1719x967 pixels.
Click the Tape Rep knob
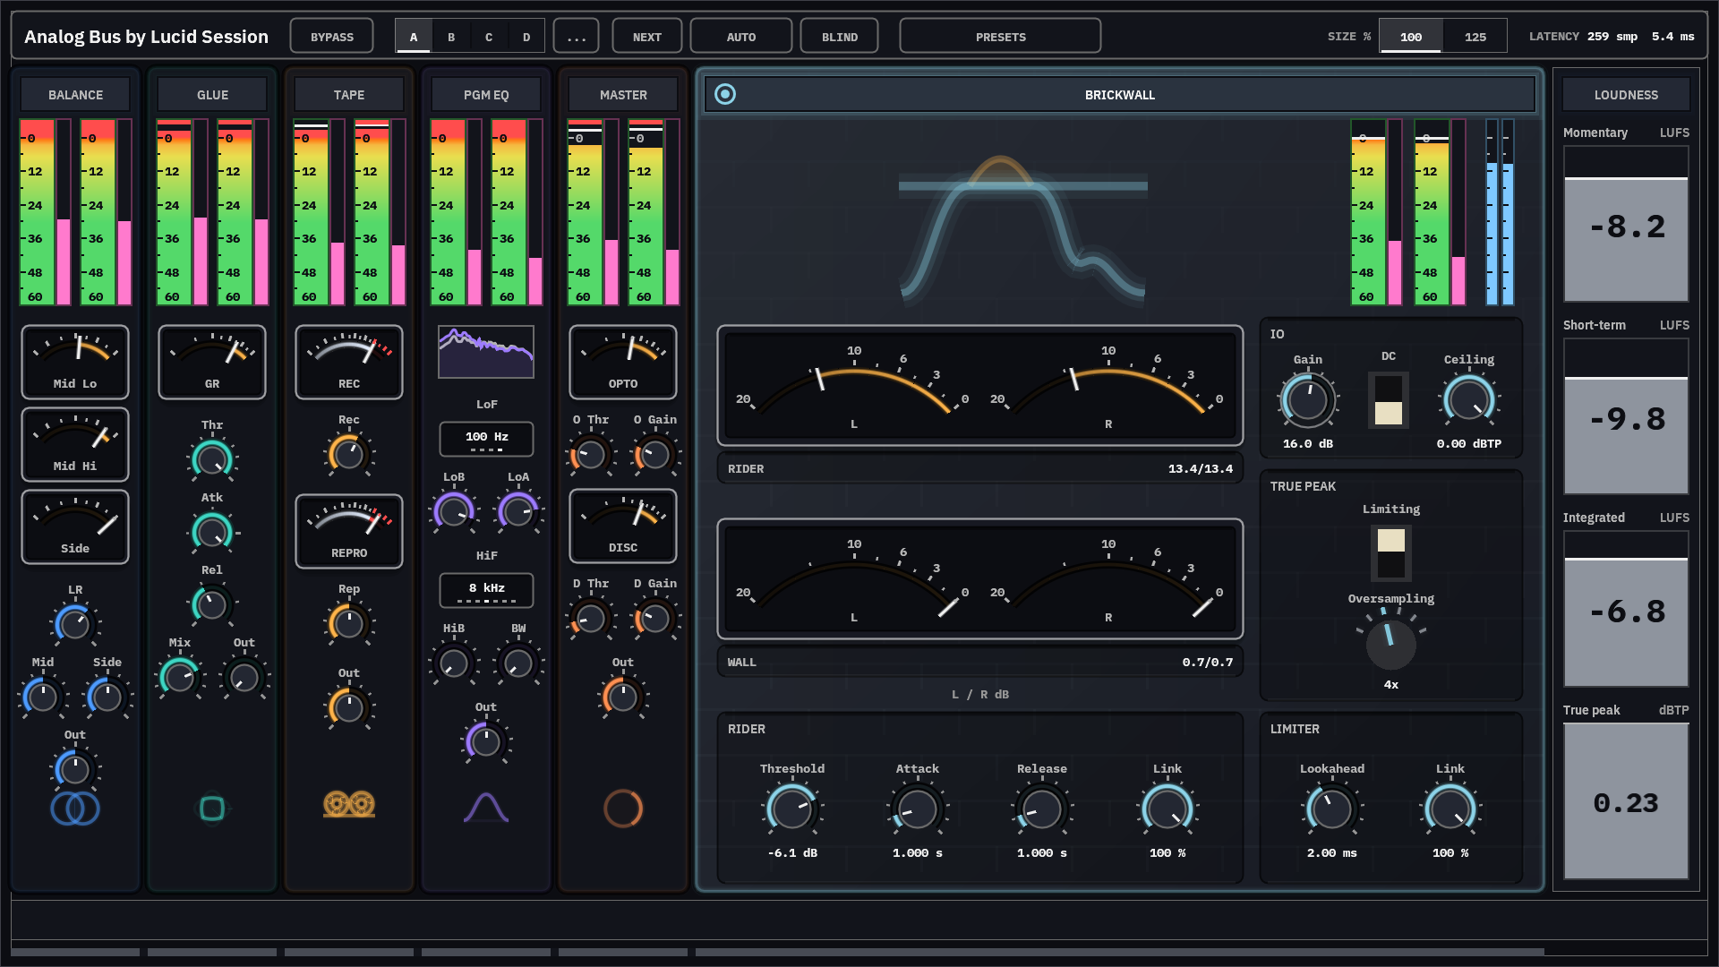pos(349,624)
